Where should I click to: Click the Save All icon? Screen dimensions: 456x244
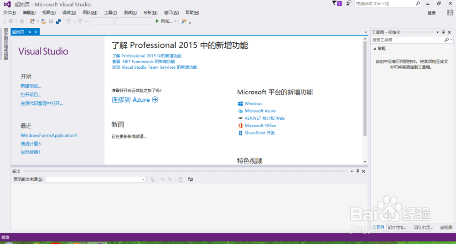[x=58, y=21]
